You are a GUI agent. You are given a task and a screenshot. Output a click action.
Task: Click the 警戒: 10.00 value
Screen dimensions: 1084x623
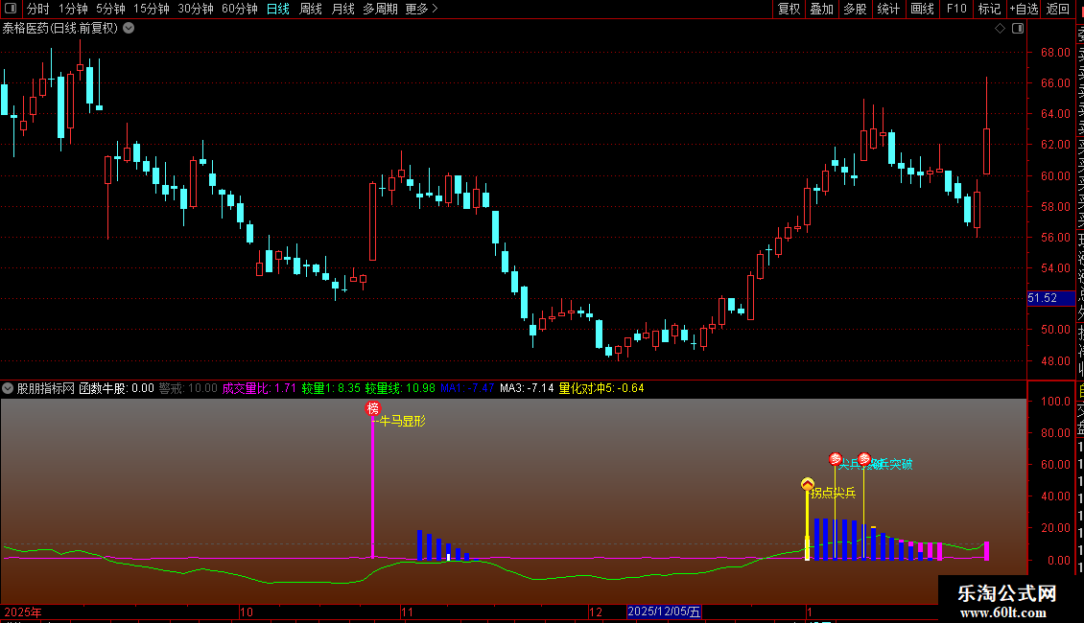tap(188, 388)
